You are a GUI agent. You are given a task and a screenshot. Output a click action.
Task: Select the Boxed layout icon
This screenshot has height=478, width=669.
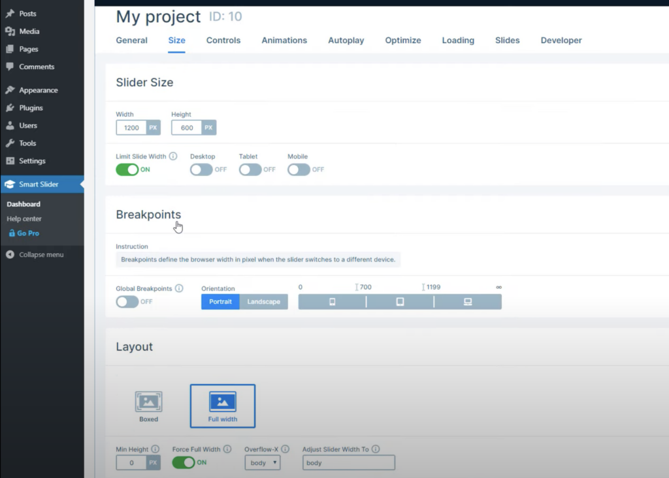[148, 402]
